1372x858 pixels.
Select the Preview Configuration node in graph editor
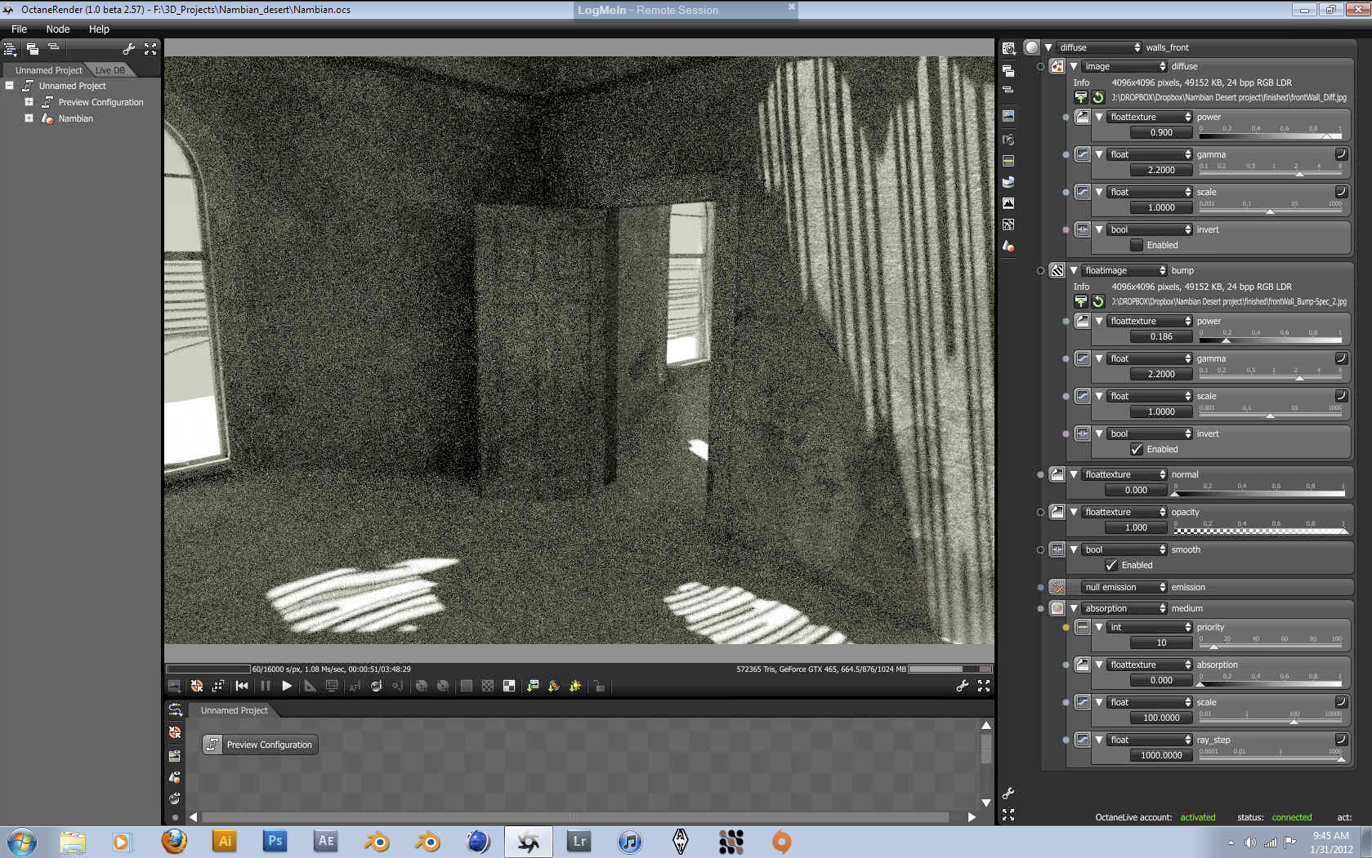tap(261, 745)
